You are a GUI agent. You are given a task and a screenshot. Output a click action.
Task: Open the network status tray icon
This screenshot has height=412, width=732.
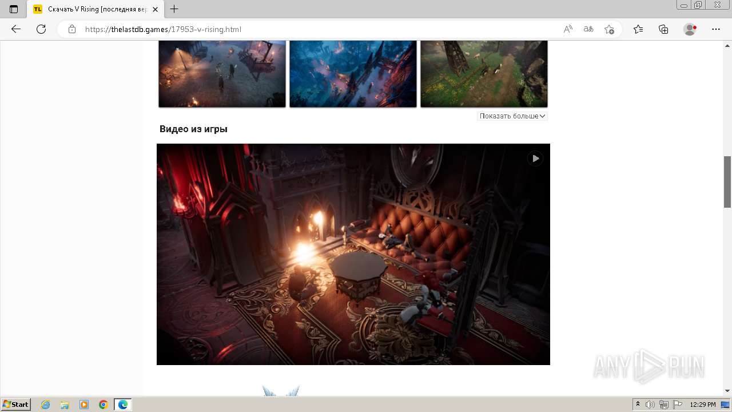coord(664,405)
